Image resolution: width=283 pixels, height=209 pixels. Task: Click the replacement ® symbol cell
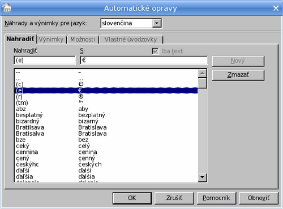click(81, 96)
